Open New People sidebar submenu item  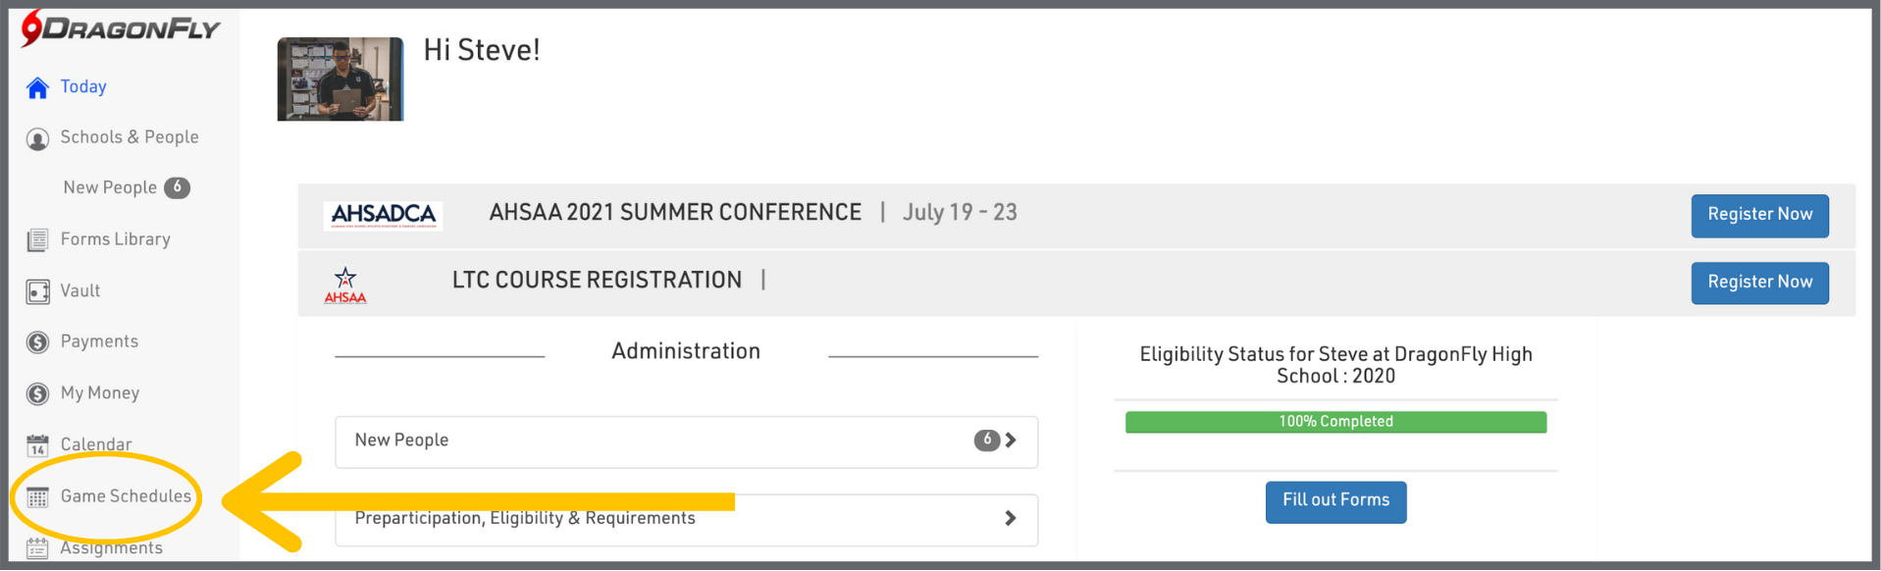(110, 187)
